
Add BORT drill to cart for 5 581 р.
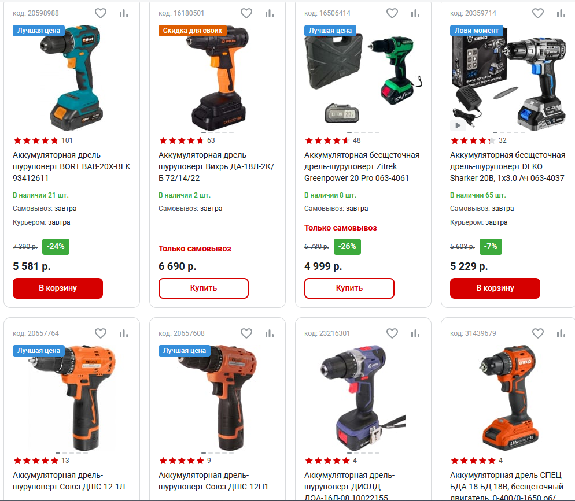(58, 288)
